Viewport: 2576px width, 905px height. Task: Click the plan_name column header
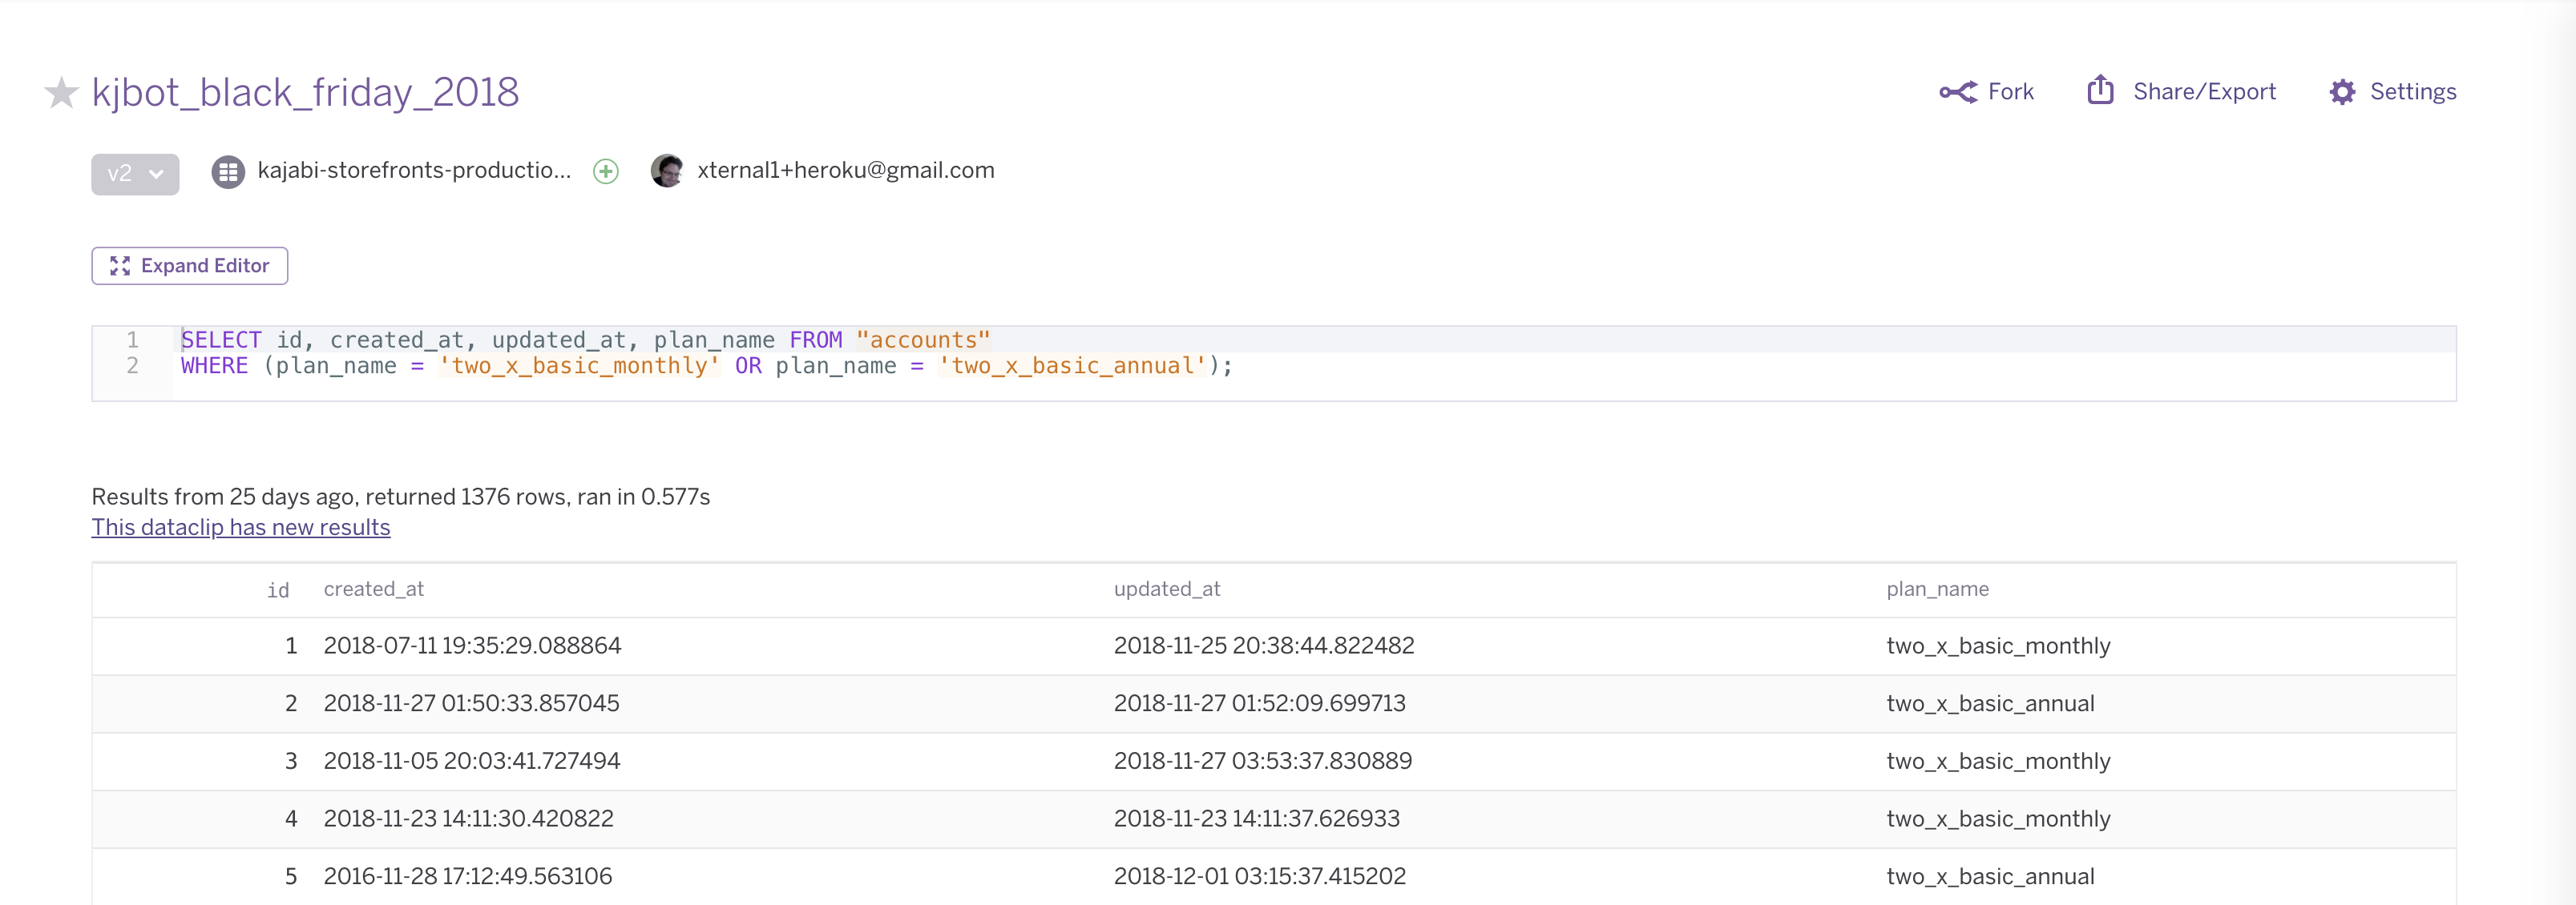[x=1936, y=589]
